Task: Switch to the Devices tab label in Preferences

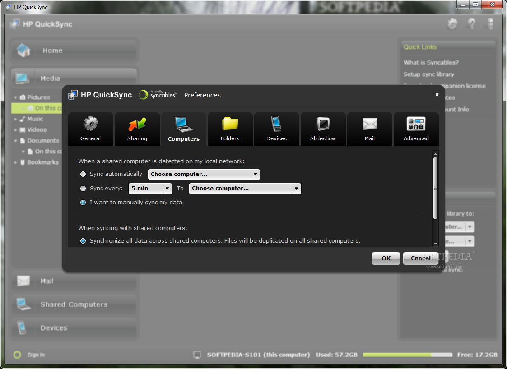Action: [x=276, y=138]
